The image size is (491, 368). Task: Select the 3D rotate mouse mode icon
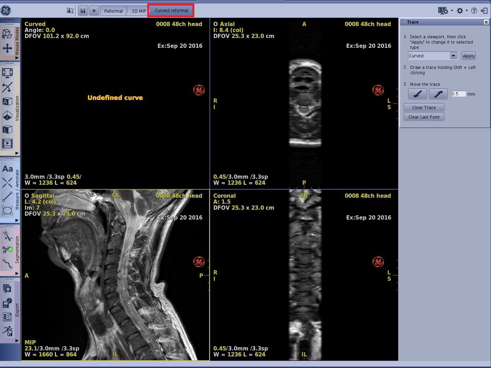(x=7, y=34)
